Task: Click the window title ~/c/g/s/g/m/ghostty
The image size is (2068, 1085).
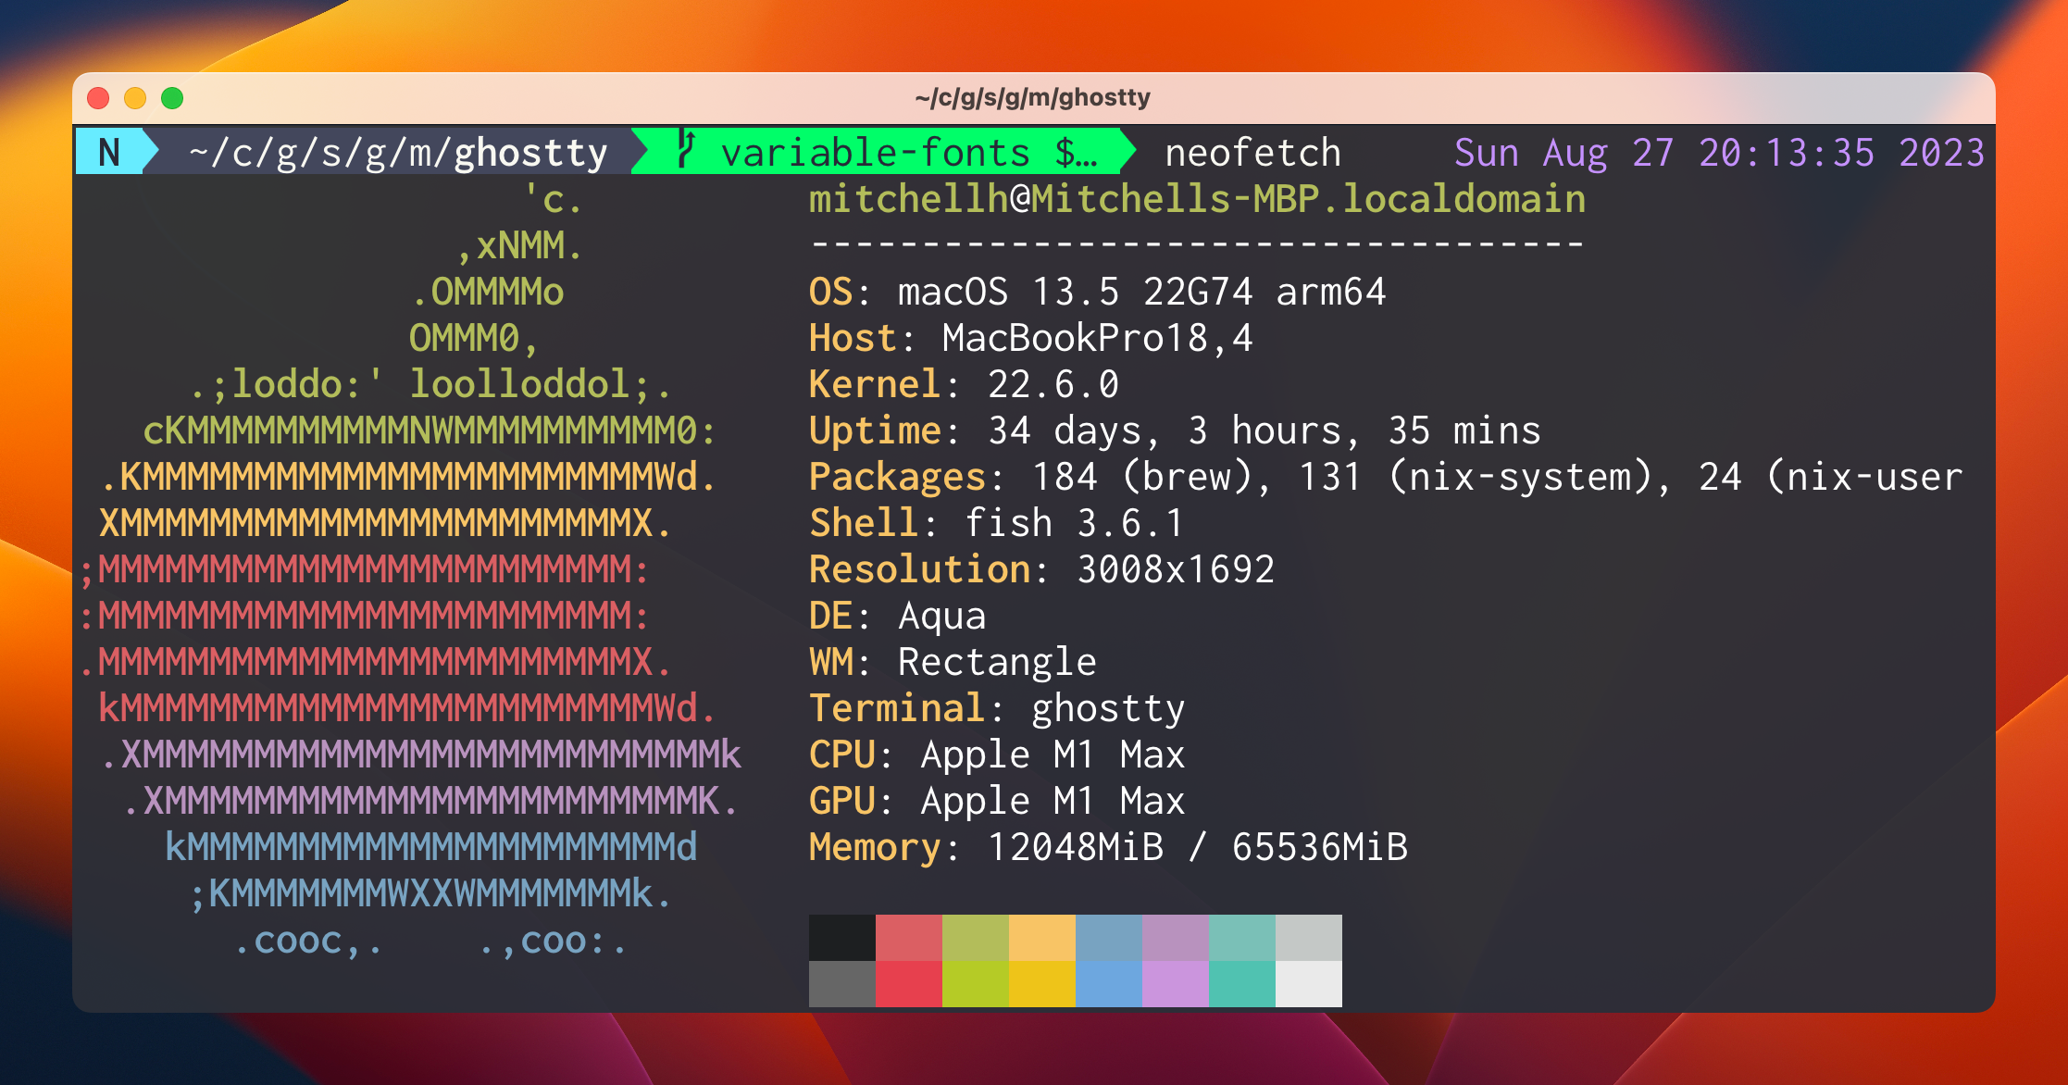Action: point(1033,97)
